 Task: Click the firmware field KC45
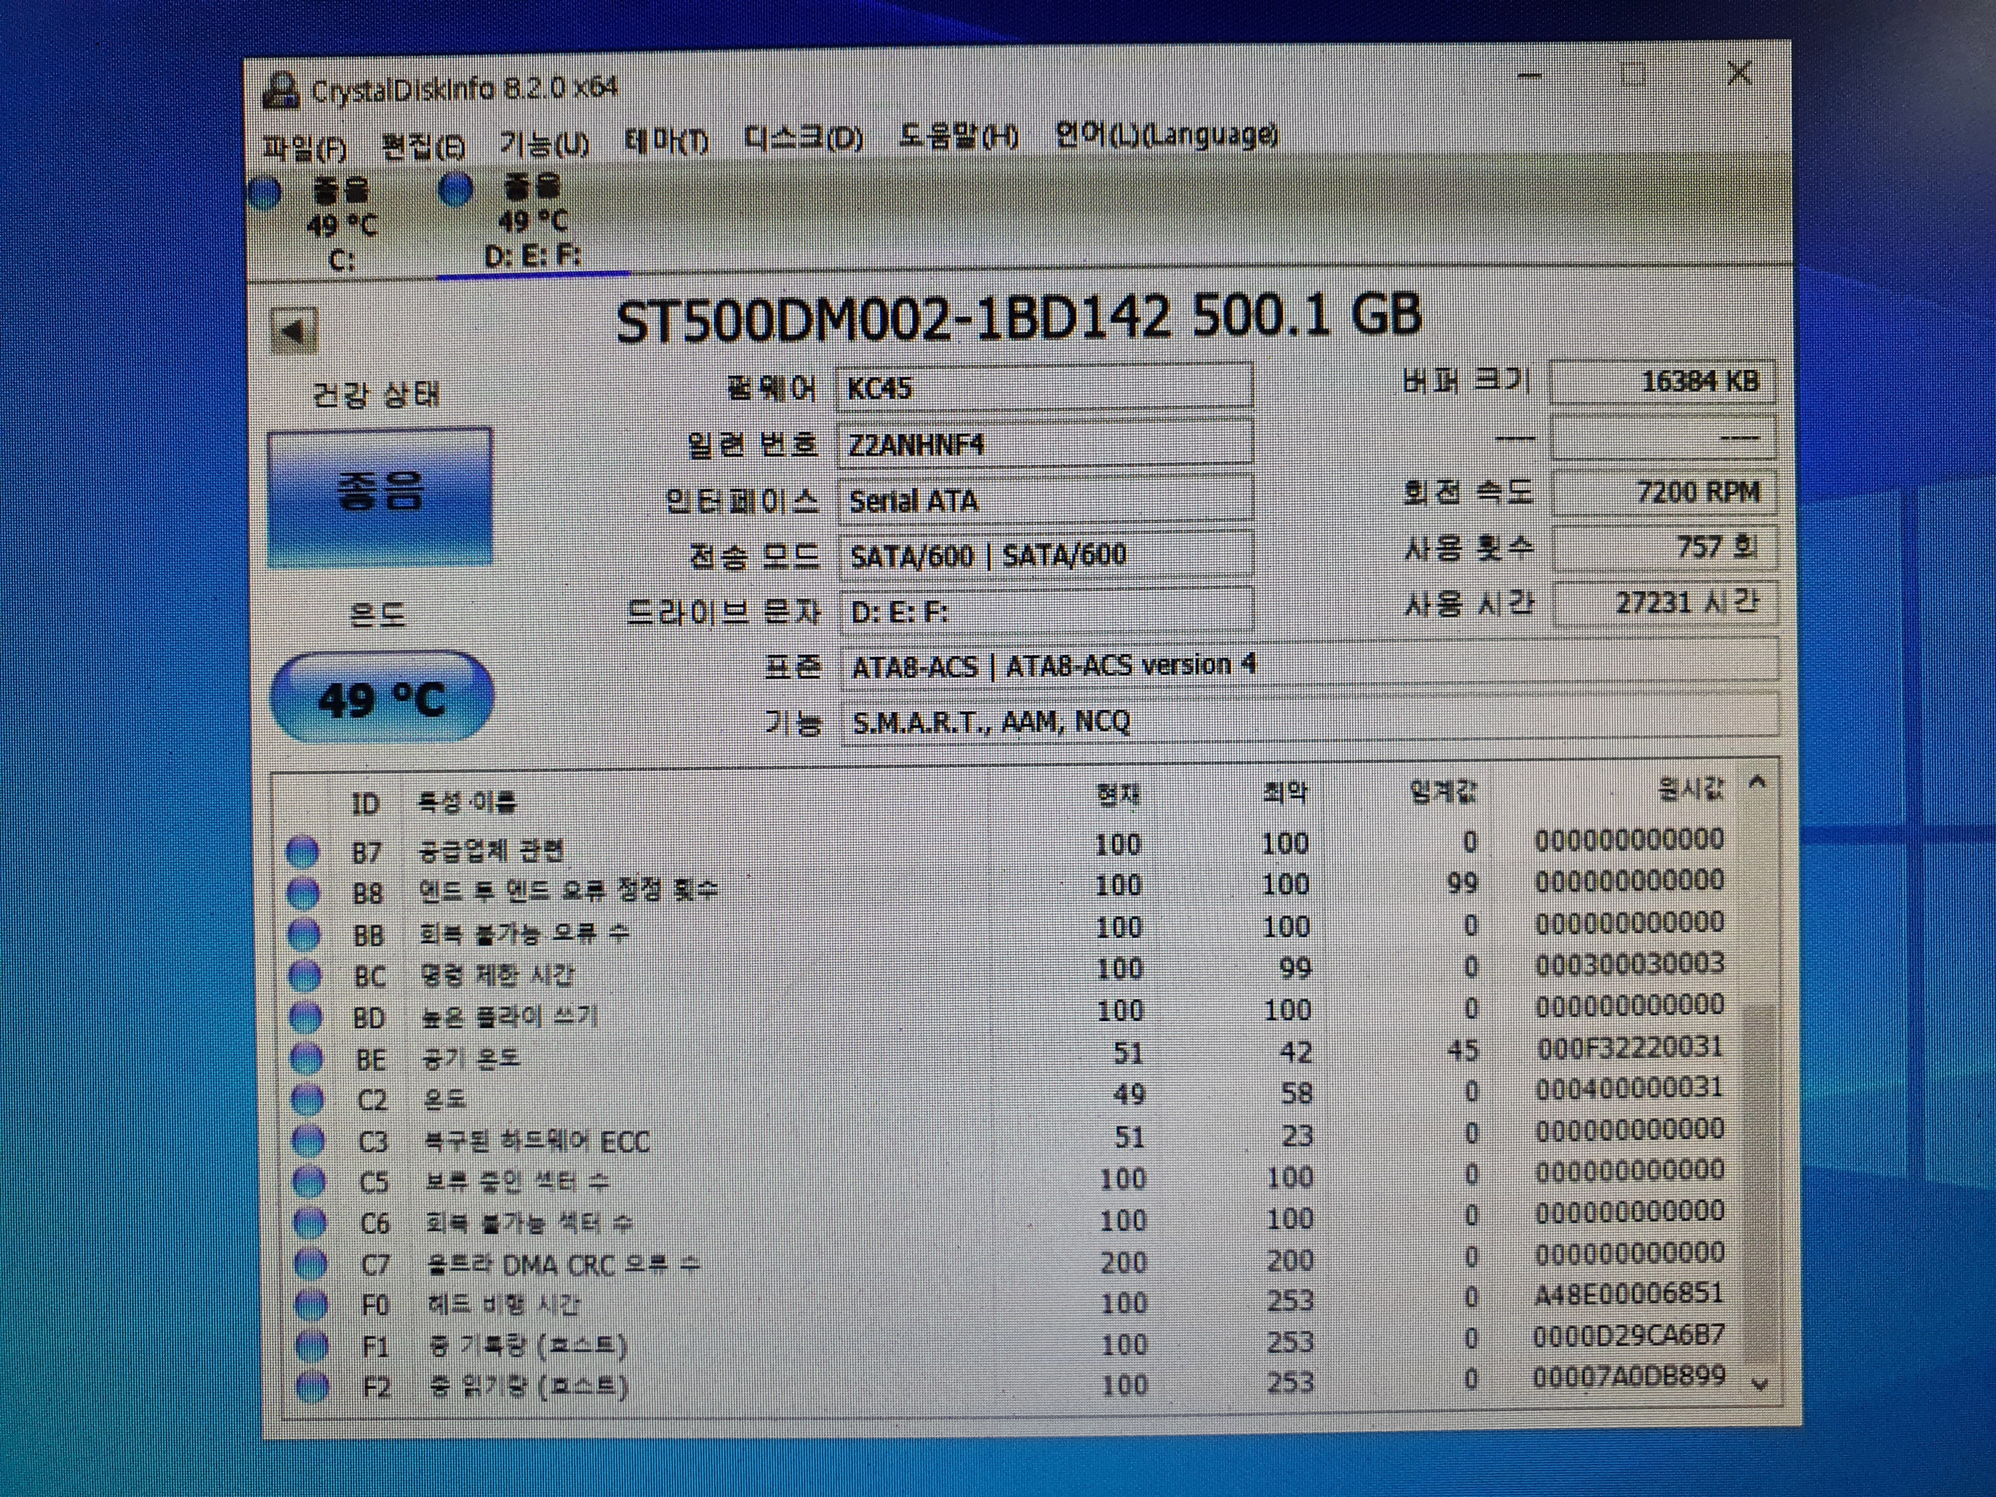click(x=1045, y=388)
